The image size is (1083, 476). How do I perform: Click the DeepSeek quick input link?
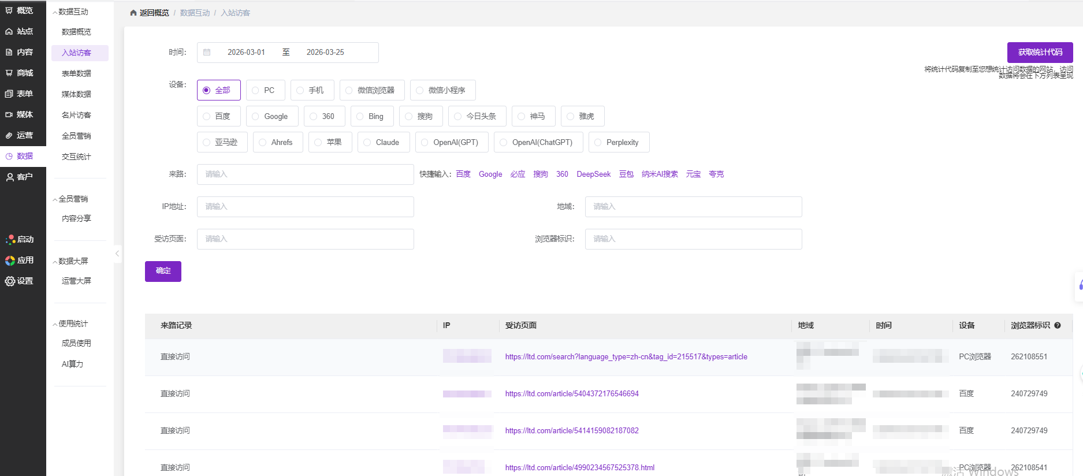[593, 174]
